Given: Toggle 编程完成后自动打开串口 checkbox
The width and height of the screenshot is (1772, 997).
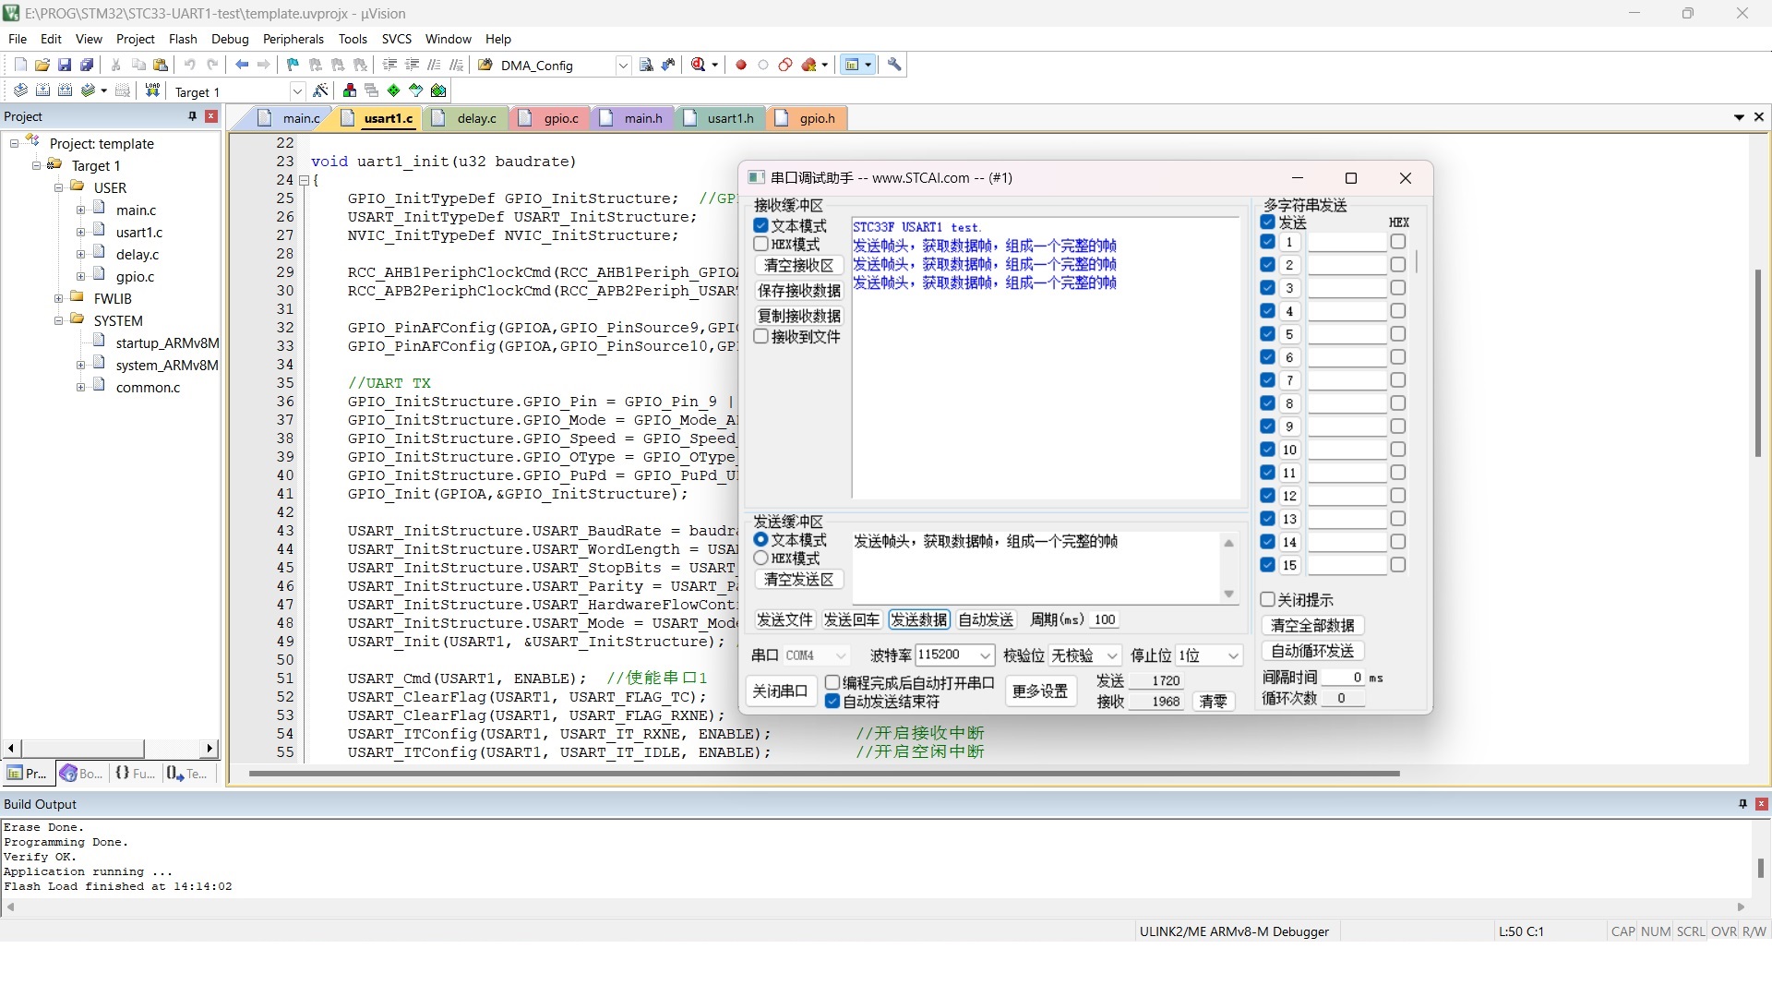Looking at the screenshot, I should tap(832, 682).
